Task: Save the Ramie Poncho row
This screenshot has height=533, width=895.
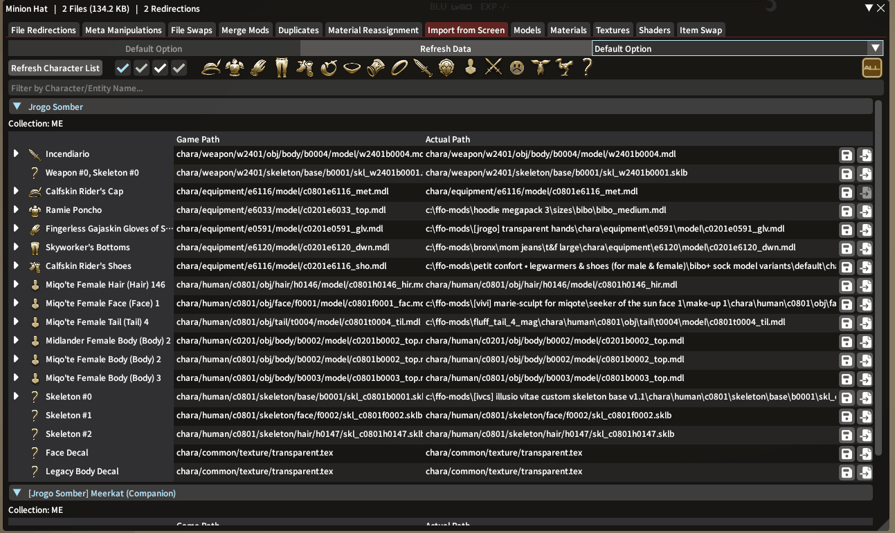Action: [846, 211]
